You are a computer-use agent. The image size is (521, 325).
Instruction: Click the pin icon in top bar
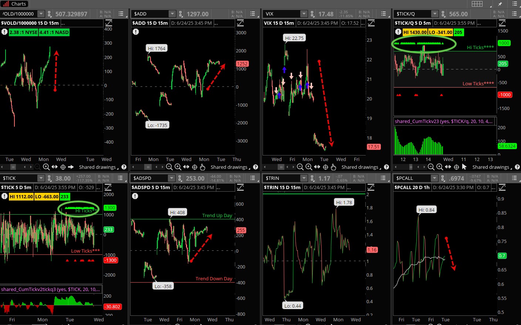500,4
